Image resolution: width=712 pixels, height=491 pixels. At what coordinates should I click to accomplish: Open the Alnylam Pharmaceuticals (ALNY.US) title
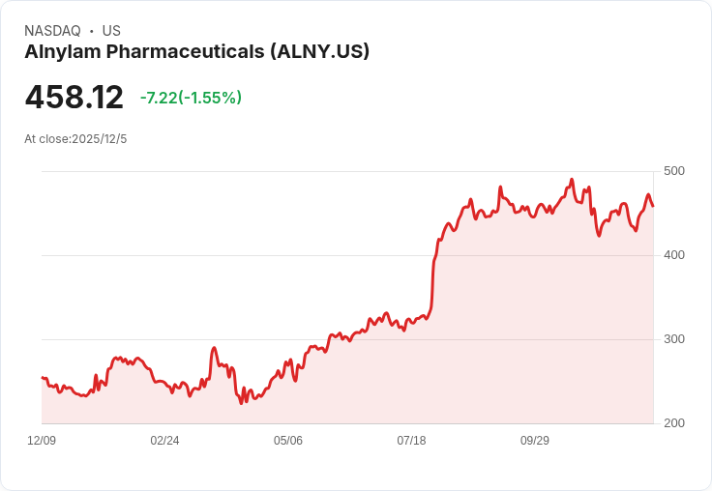[x=197, y=52]
